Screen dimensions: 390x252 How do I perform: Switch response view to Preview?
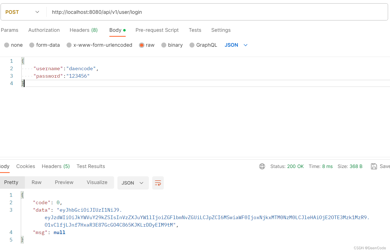(x=64, y=182)
